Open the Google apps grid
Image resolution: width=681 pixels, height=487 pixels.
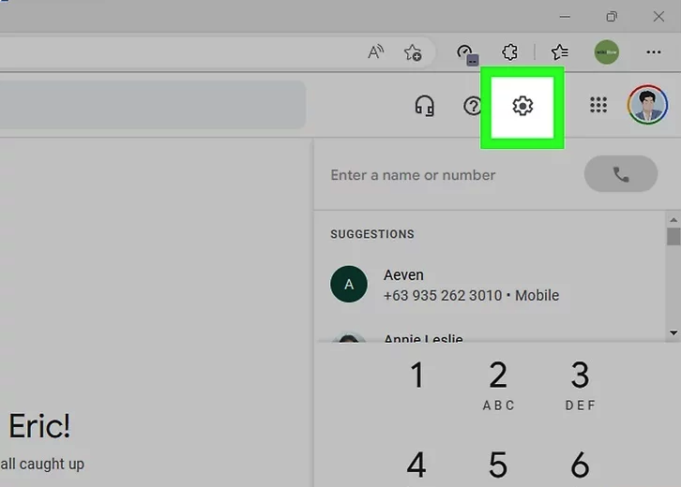(x=598, y=106)
